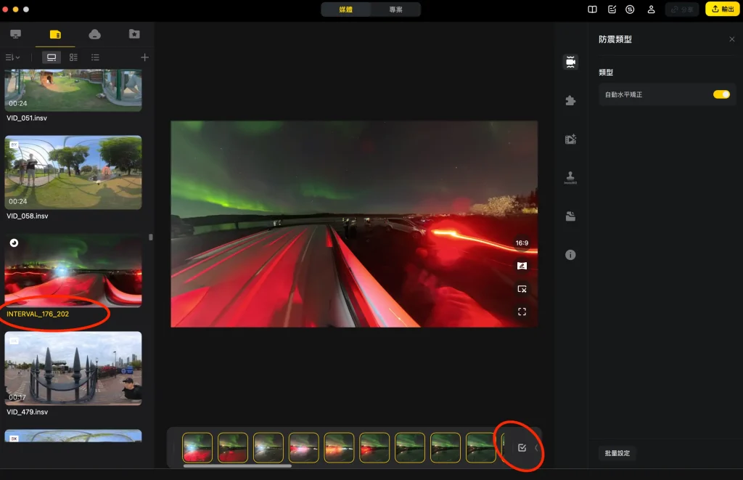
Task: Click the photo strip horizontal scrollbar
Action: (237, 465)
